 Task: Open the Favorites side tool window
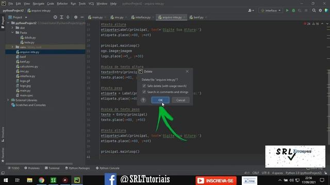[3, 155]
